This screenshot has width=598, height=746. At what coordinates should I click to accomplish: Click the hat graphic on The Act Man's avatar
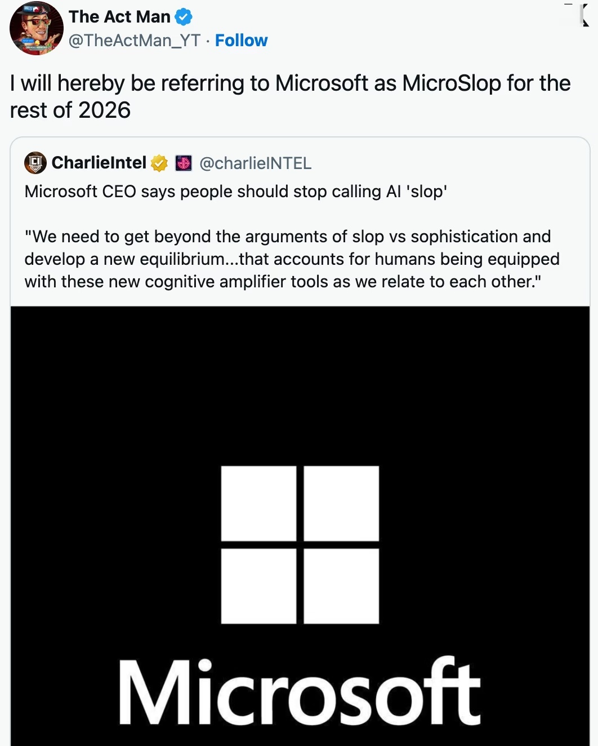pos(33,10)
